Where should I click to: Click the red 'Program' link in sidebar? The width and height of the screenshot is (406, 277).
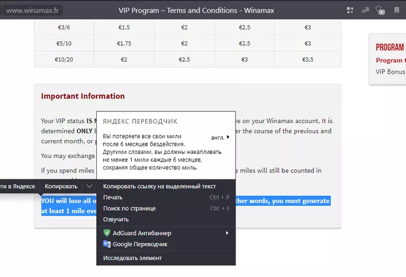tap(391, 60)
